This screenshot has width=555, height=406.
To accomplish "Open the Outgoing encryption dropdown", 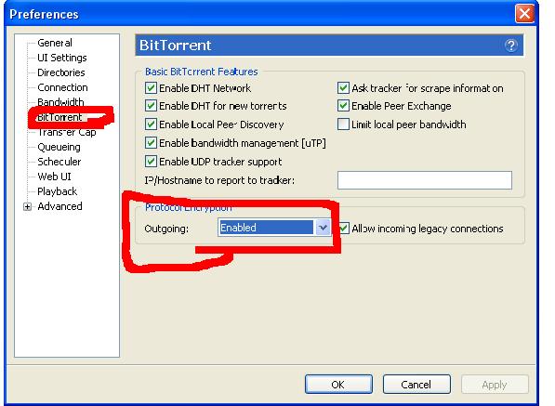I will tap(323, 228).
